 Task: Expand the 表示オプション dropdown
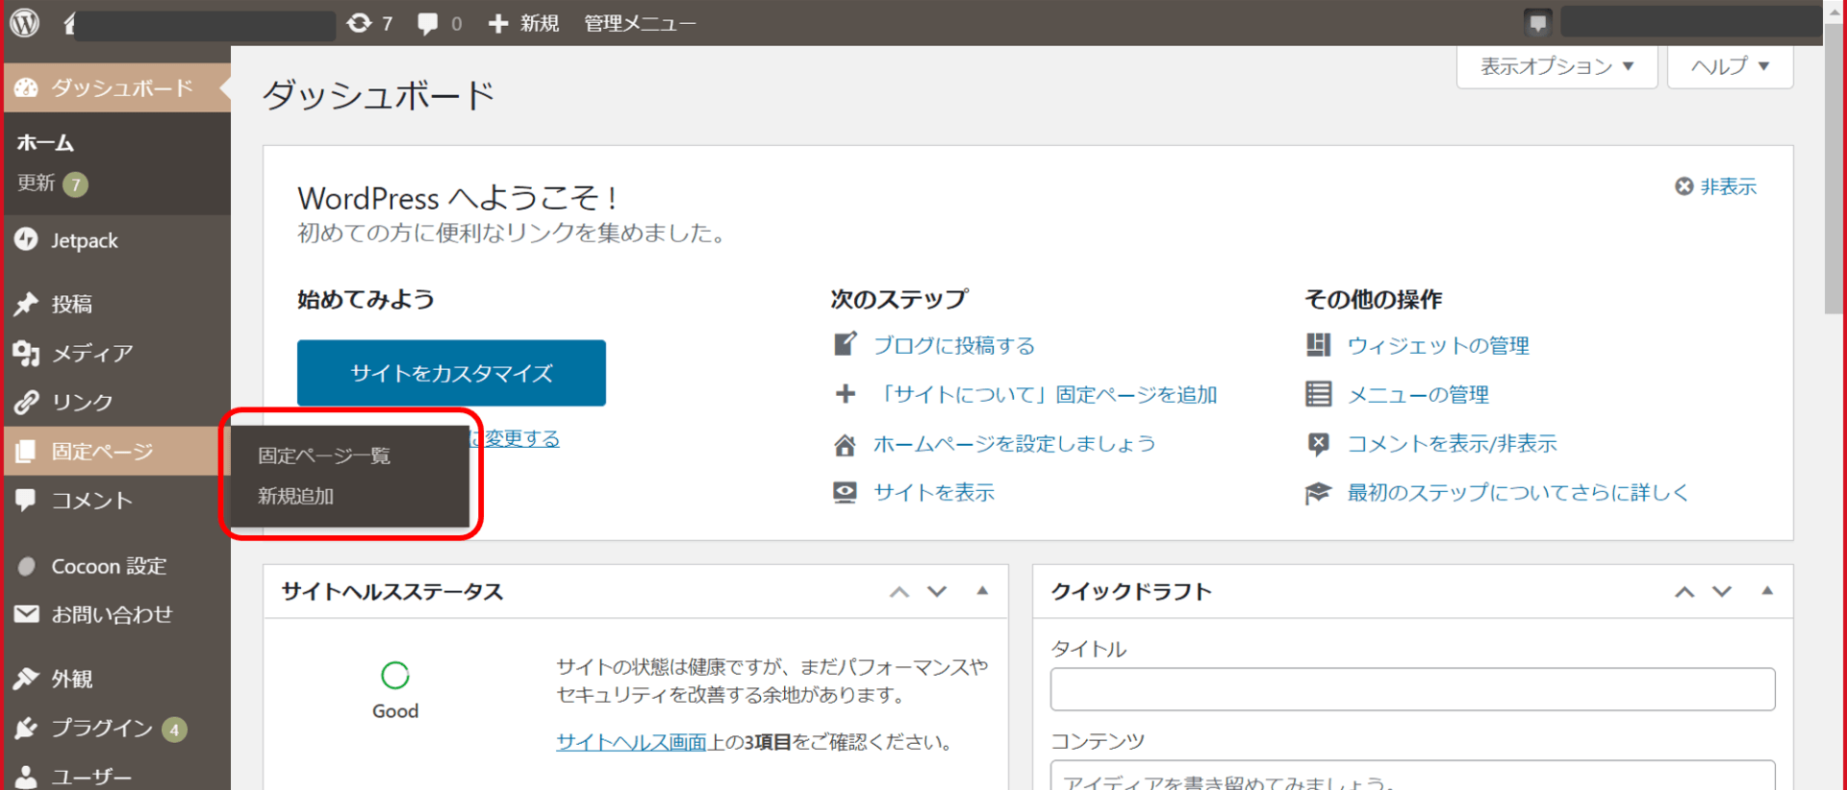coord(1556,66)
